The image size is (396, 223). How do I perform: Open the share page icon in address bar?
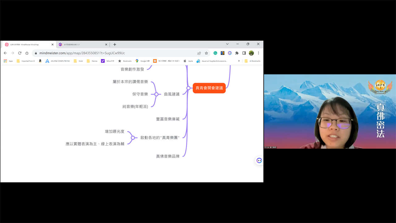pyautogui.click(x=199, y=53)
